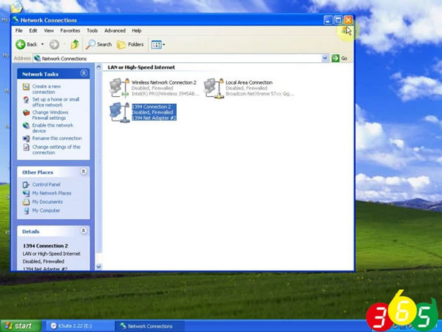Click the home network setup icon
Image resolution: width=442 pixels, height=332 pixels.
pyautogui.click(x=26, y=100)
